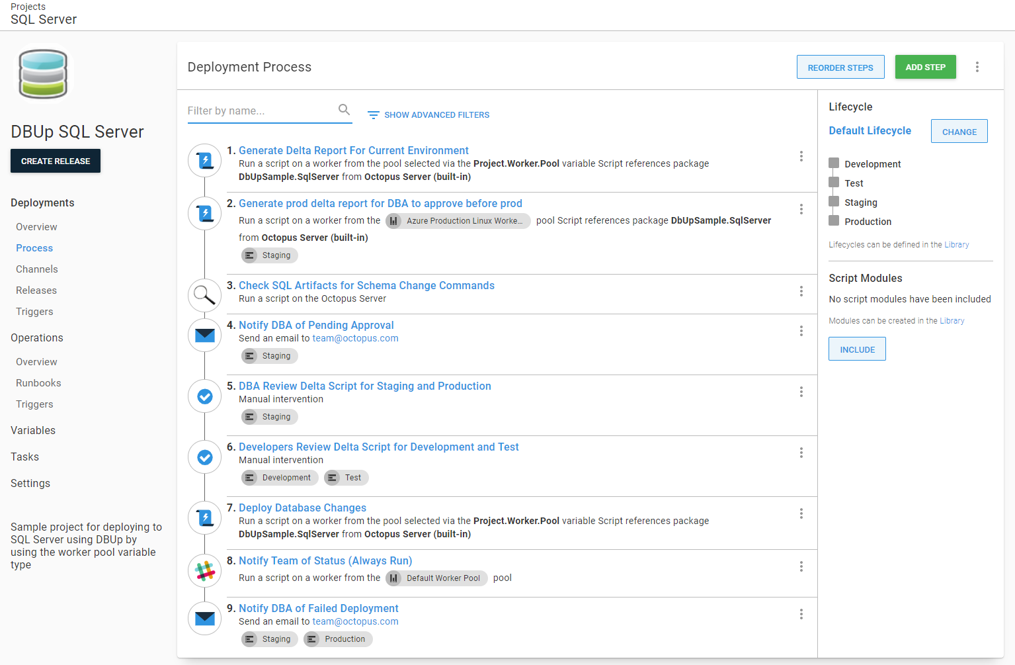This screenshot has width=1015, height=665.
Task: Expand Show Advanced Filters
Action: (428, 115)
